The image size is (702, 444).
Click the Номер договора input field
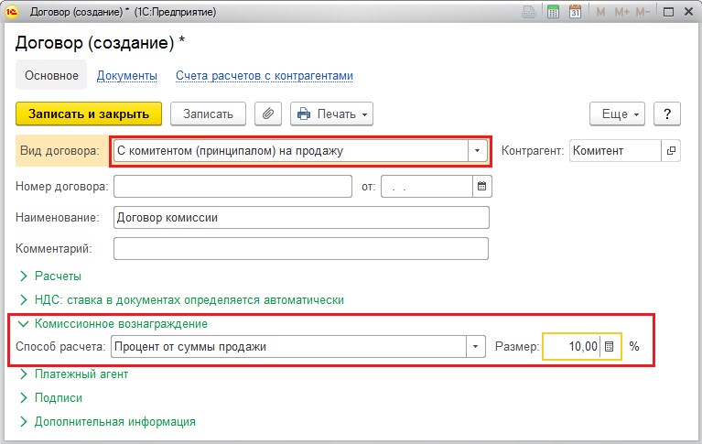pyautogui.click(x=232, y=187)
